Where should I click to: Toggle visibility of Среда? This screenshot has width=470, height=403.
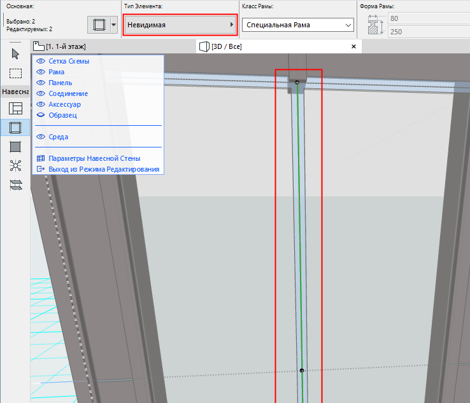click(41, 137)
